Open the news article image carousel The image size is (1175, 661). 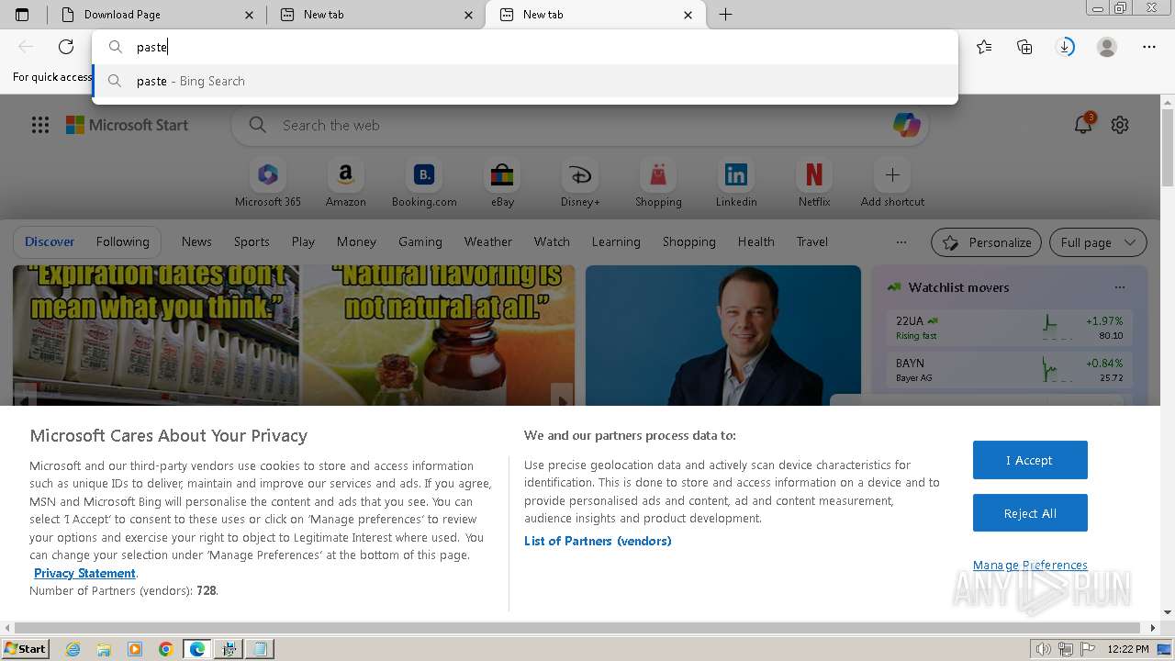tap(294, 335)
